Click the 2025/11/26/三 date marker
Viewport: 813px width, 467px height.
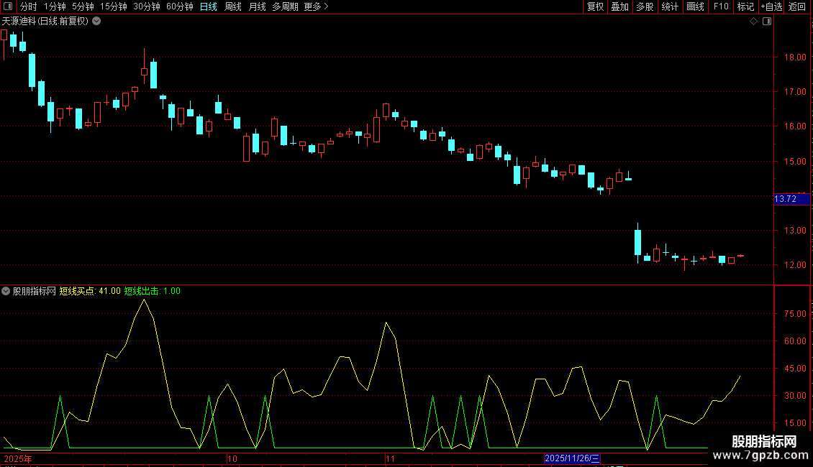coord(572,458)
